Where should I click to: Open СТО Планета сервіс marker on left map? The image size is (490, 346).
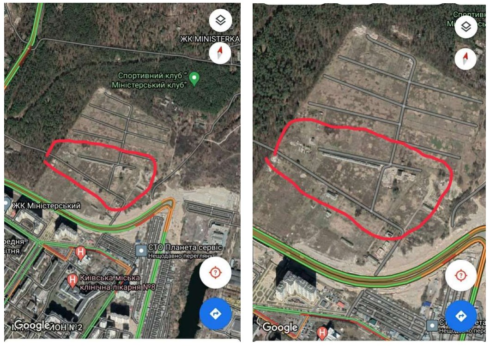point(141,250)
